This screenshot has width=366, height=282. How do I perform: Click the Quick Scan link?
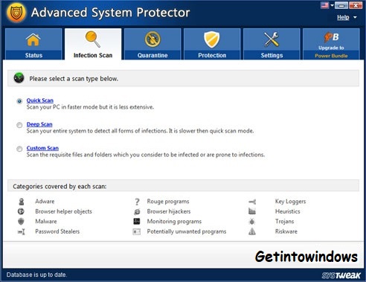(40, 100)
